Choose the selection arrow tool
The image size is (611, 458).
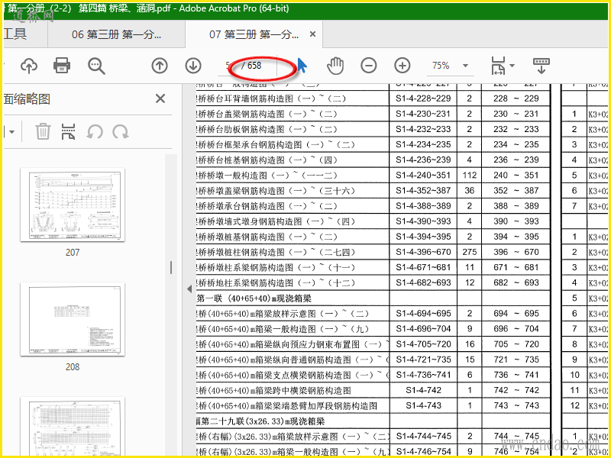(x=302, y=66)
